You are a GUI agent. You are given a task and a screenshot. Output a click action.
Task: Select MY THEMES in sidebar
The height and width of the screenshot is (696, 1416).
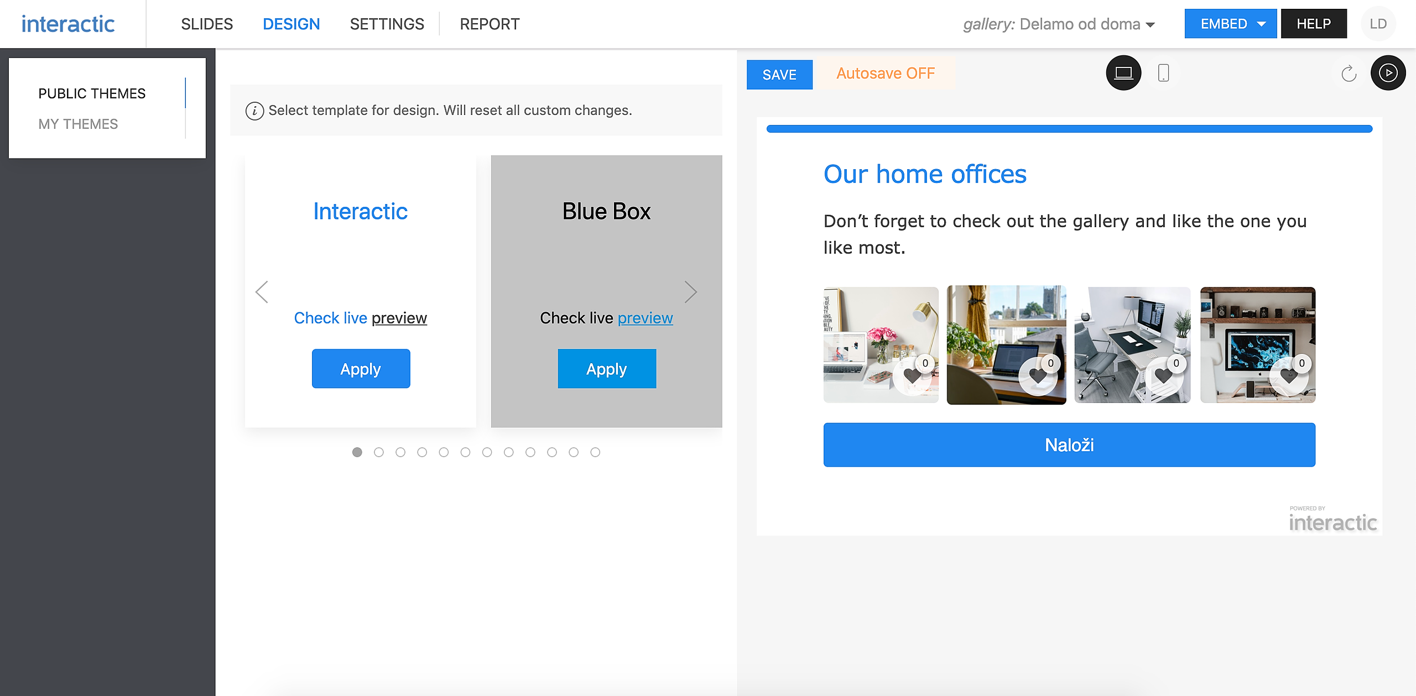pyautogui.click(x=78, y=124)
